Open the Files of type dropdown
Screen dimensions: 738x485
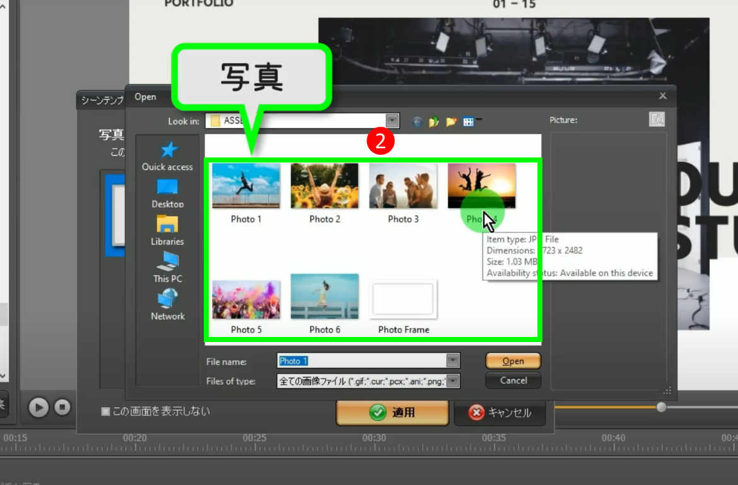pyautogui.click(x=452, y=381)
